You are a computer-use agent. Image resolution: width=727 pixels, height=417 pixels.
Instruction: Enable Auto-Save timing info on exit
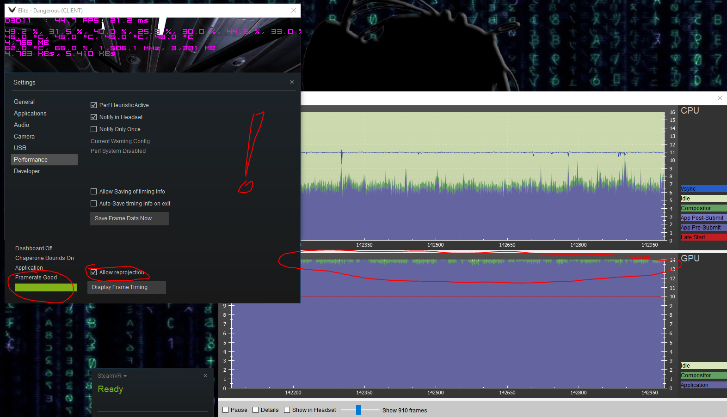94,204
